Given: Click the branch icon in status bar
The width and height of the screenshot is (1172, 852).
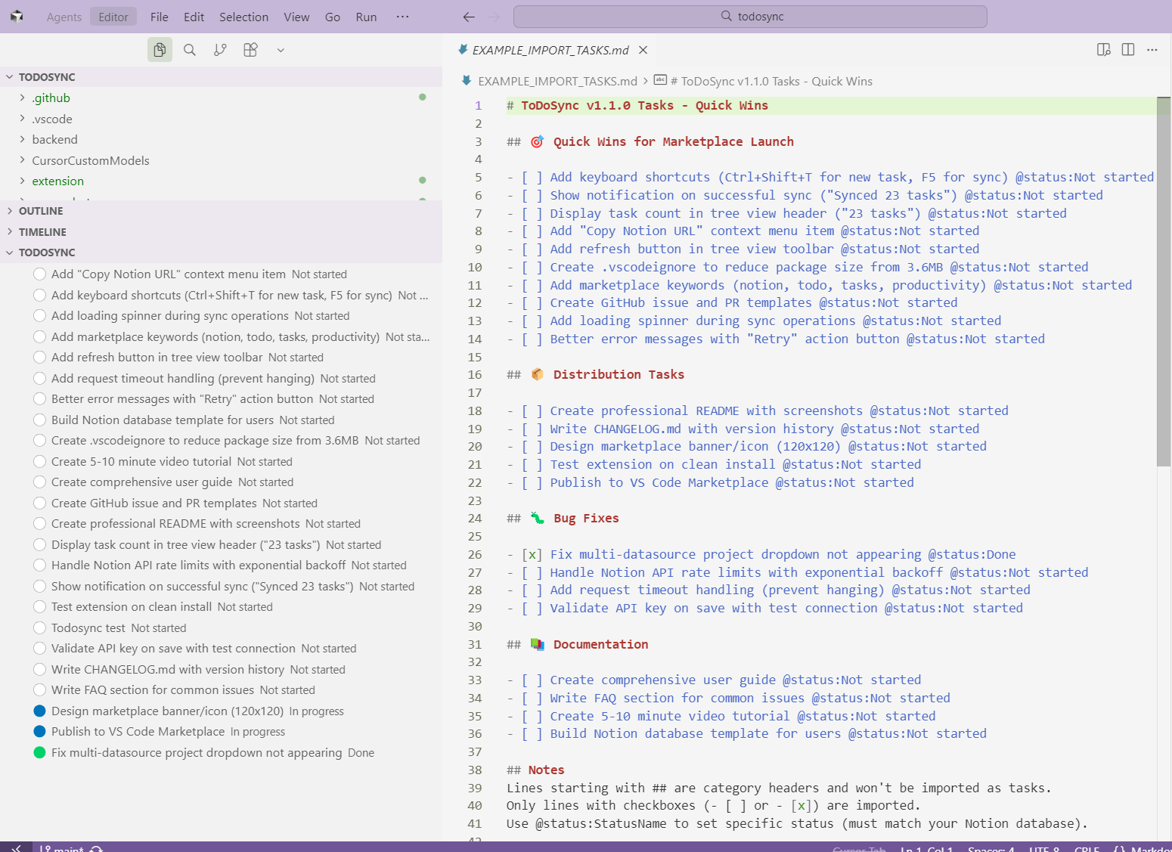Looking at the screenshot, I should 45,847.
